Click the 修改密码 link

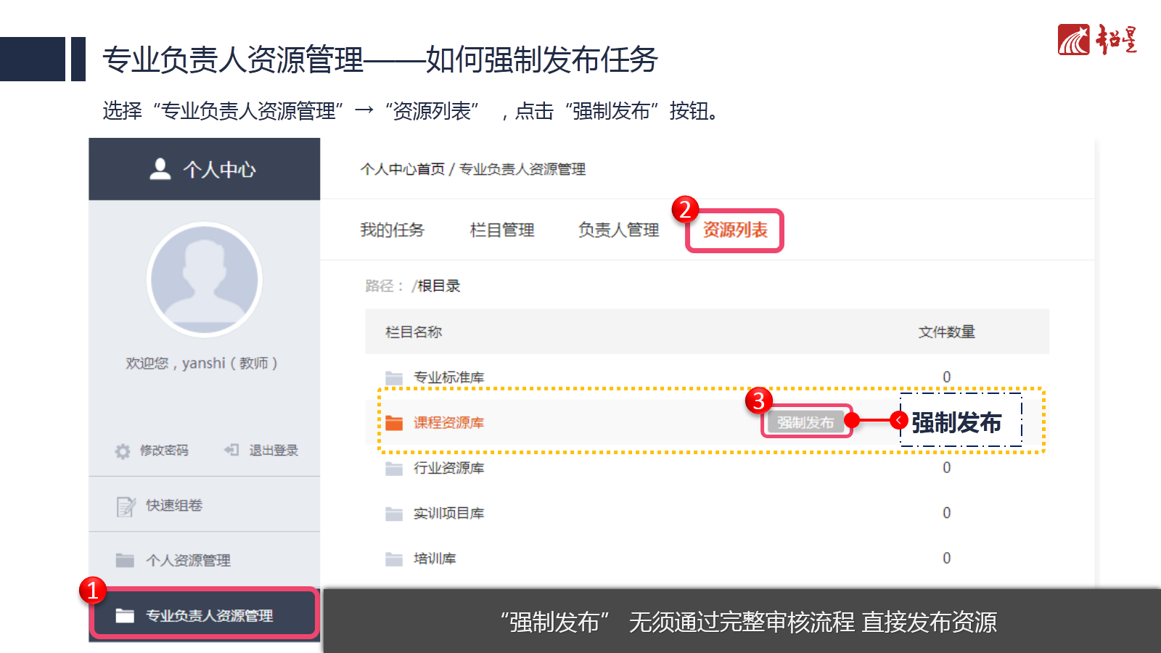164,451
